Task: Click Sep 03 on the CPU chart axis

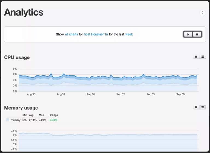Action: click(x=150, y=94)
